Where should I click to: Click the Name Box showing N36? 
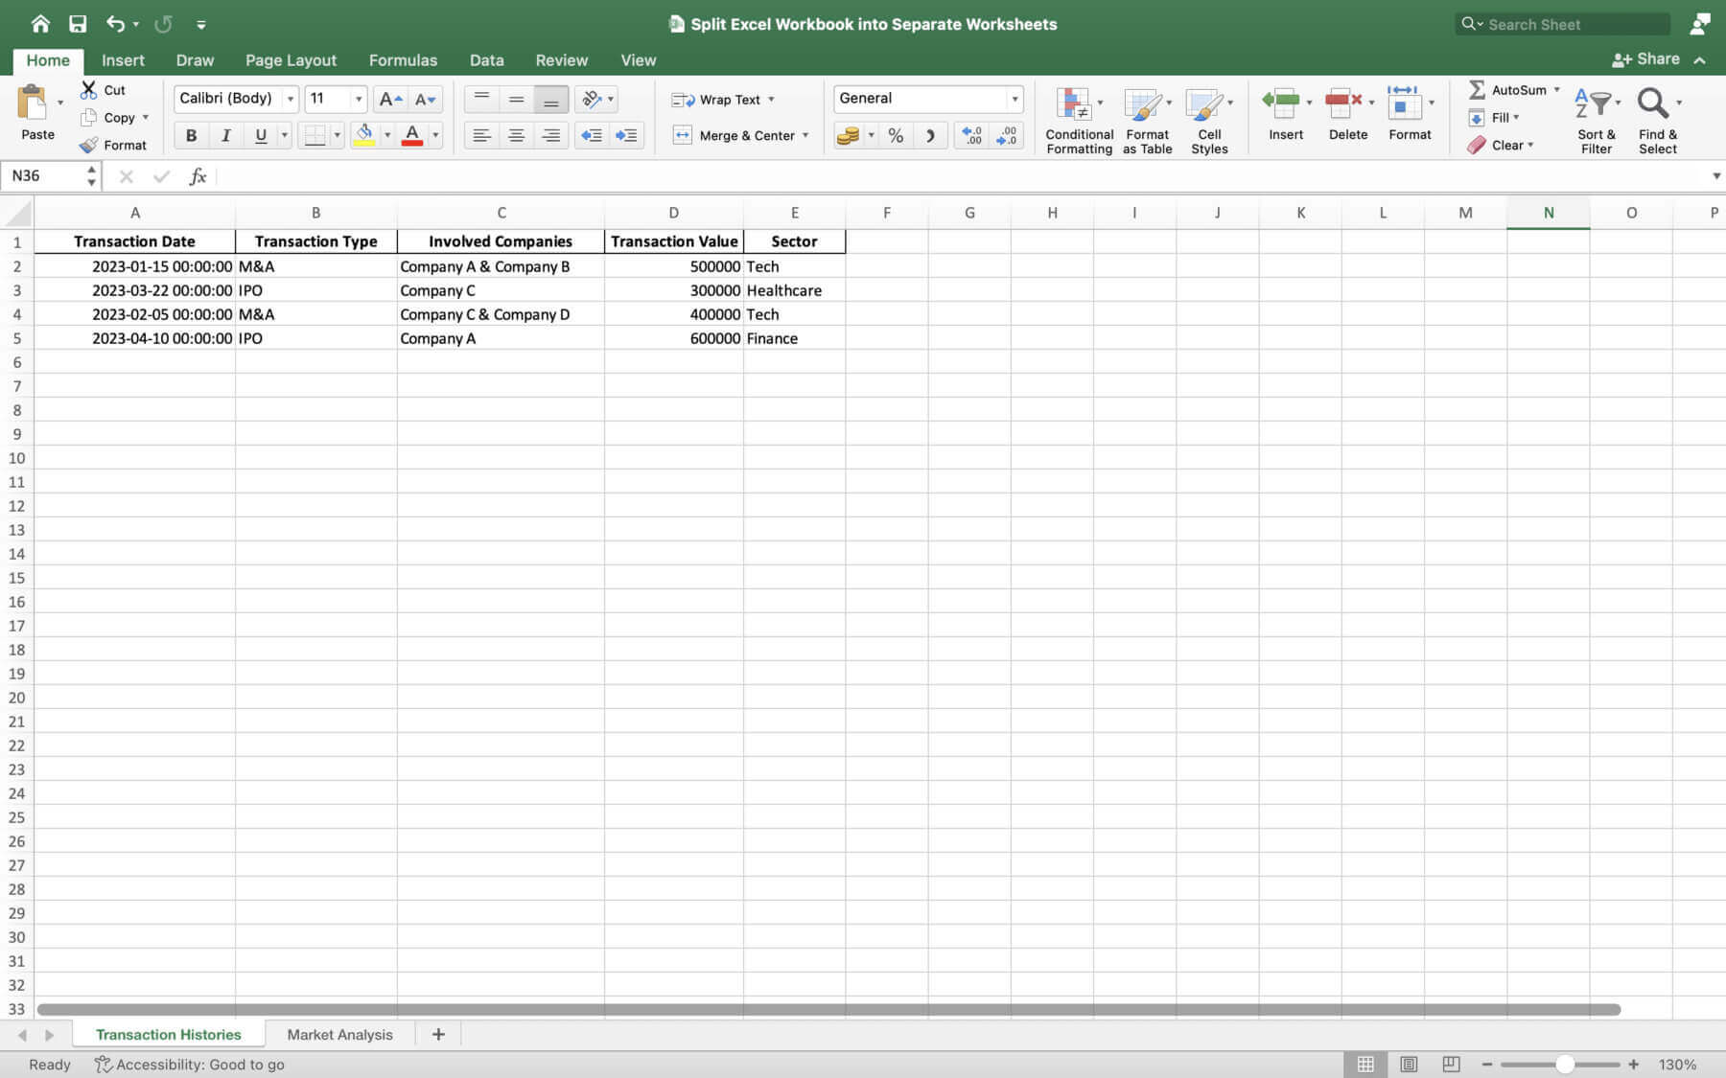(44, 176)
